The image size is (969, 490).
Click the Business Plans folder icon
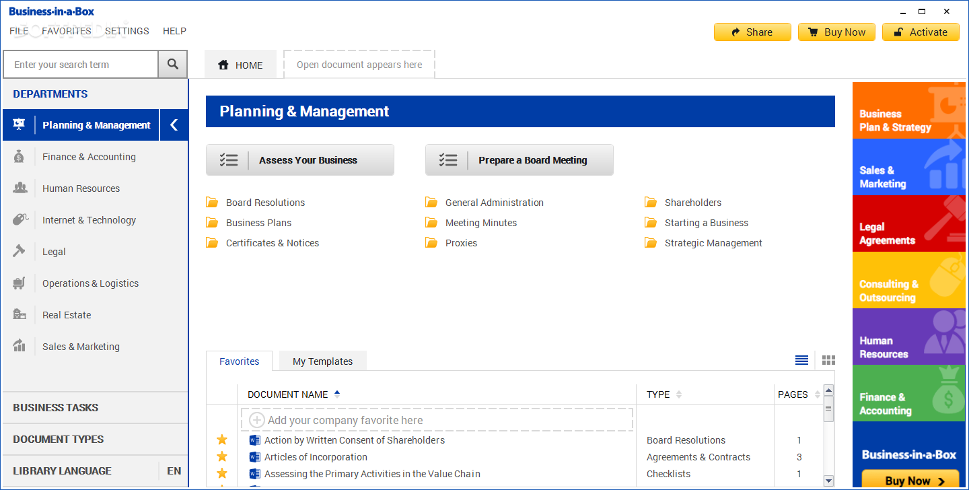(212, 223)
